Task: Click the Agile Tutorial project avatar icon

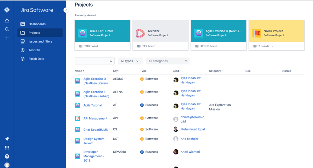Action: tap(77, 105)
